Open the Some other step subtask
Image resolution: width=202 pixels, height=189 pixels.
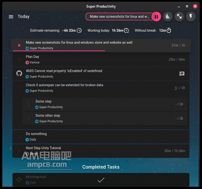(x=105, y=118)
